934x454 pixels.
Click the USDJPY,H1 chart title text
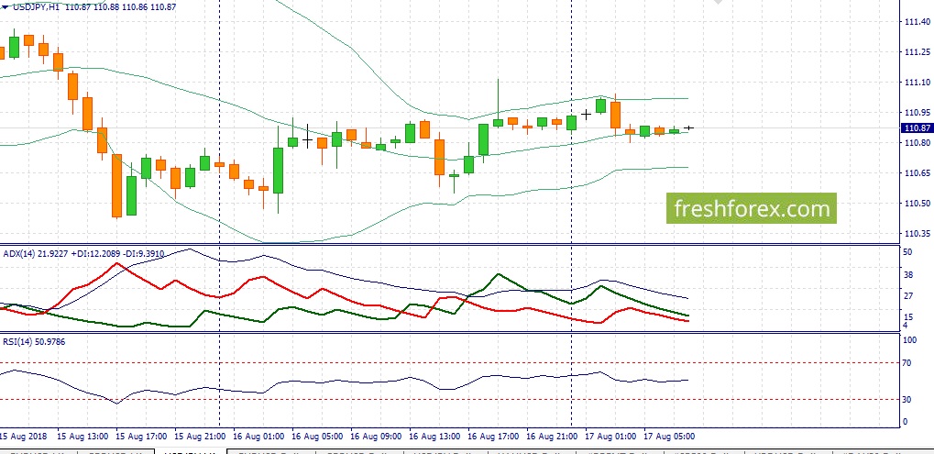point(37,6)
